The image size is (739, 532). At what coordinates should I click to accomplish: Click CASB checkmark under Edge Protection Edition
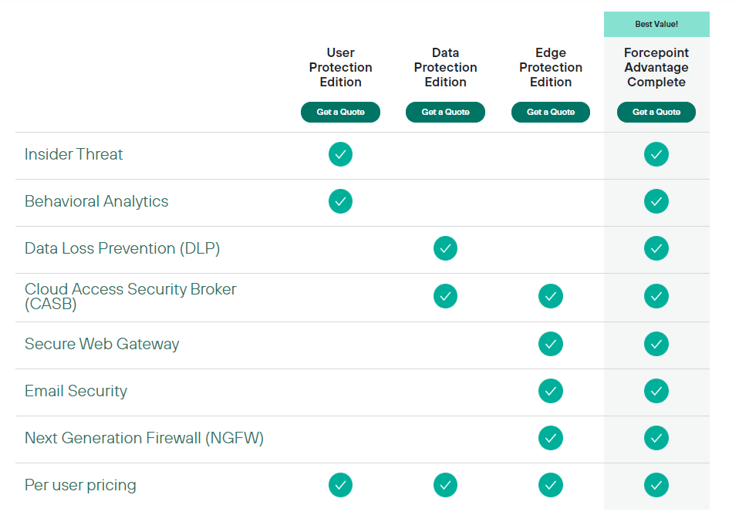point(551,296)
